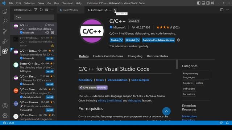Click the Disable button
The height and width of the screenshot is (130, 232).
(115, 40)
